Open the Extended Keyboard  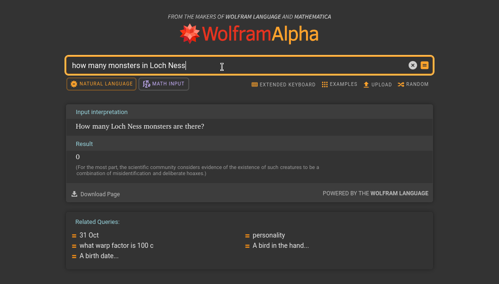tap(283, 84)
